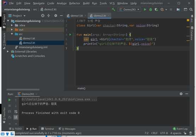This screenshot has width=196, height=137.
Task: Expand the out folder
Action: [x=12, y=30]
